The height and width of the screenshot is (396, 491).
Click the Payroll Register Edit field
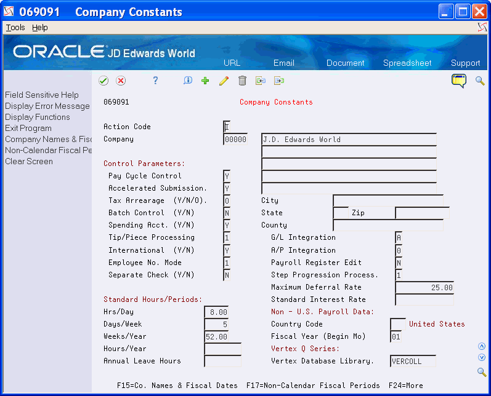(x=399, y=263)
